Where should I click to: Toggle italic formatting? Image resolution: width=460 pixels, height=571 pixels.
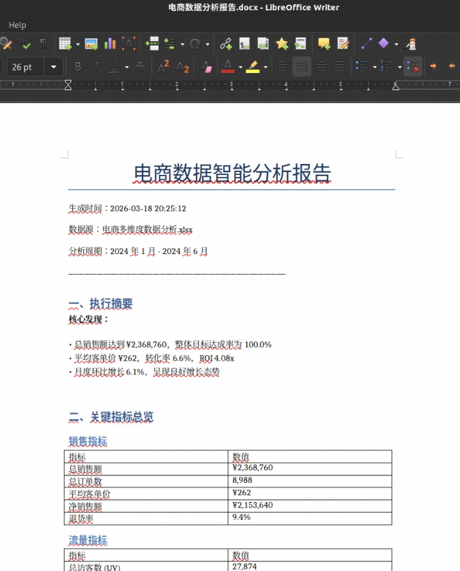tap(96, 67)
